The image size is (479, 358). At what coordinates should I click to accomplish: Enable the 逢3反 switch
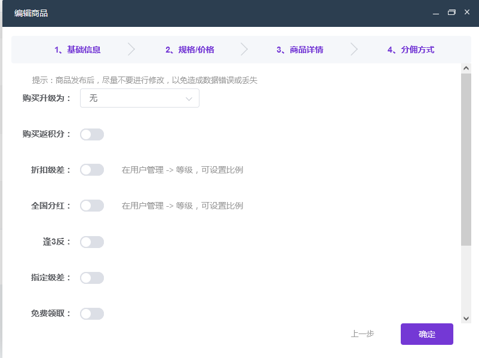pyautogui.click(x=92, y=242)
